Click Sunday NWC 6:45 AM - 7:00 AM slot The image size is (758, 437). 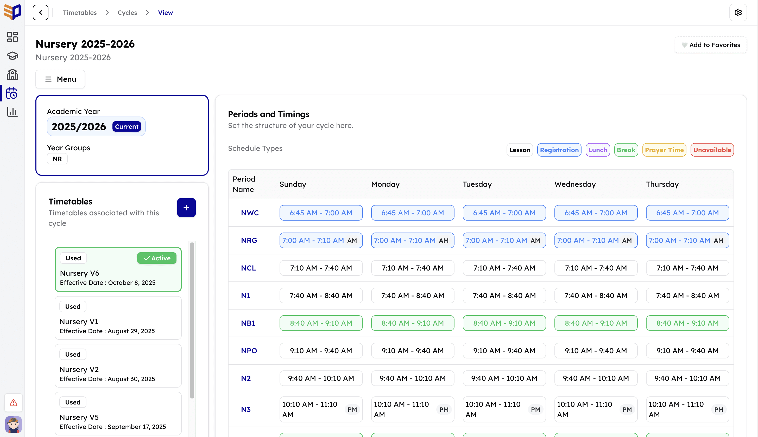point(321,213)
